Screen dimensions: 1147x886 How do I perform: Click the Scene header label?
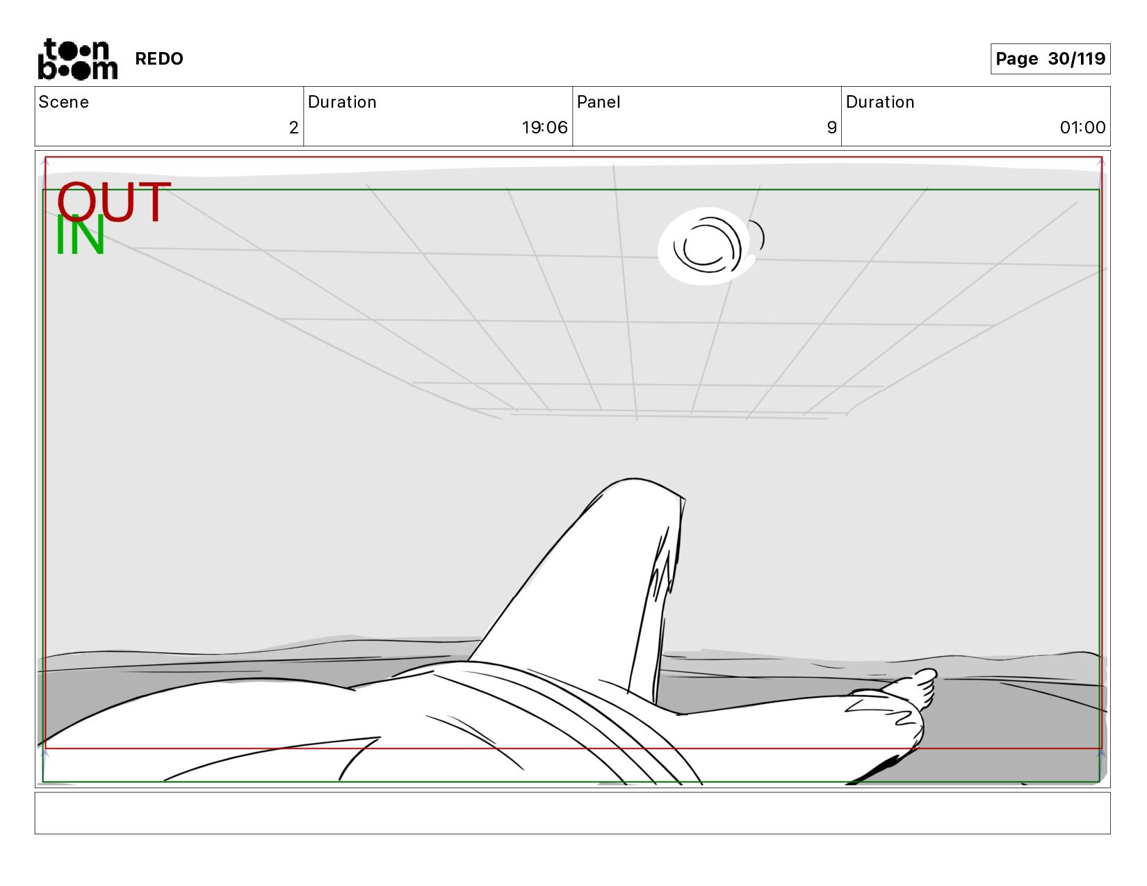(x=64, y=102)
